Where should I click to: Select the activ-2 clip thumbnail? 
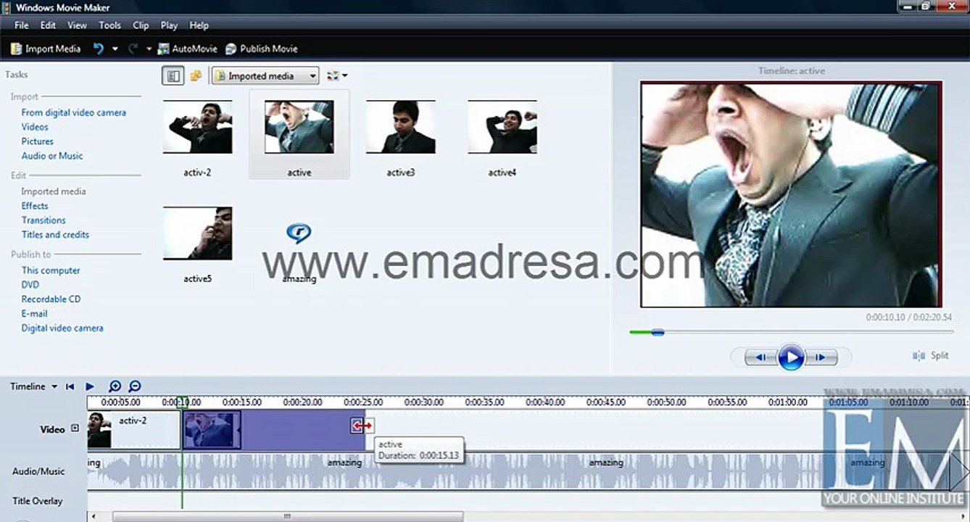(x=197, y=127)
